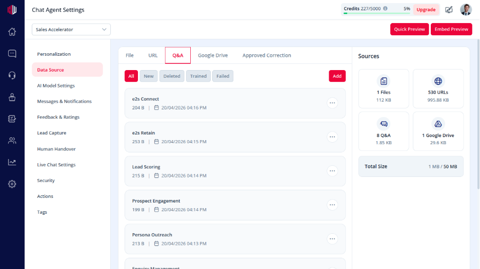Switch to the File tab
This screenshot has width=480, height=269.
point(130,55)
